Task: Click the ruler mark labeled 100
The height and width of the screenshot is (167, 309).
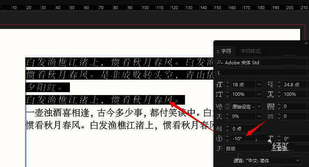Action: point(146,8)
